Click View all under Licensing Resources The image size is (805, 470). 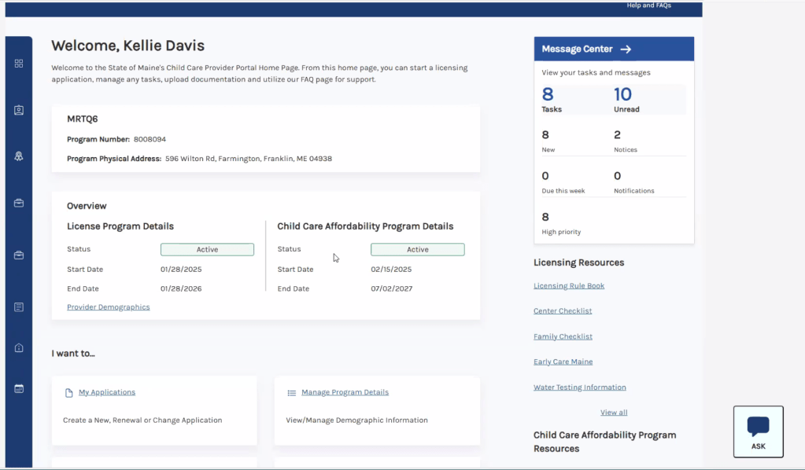[614, 413]
